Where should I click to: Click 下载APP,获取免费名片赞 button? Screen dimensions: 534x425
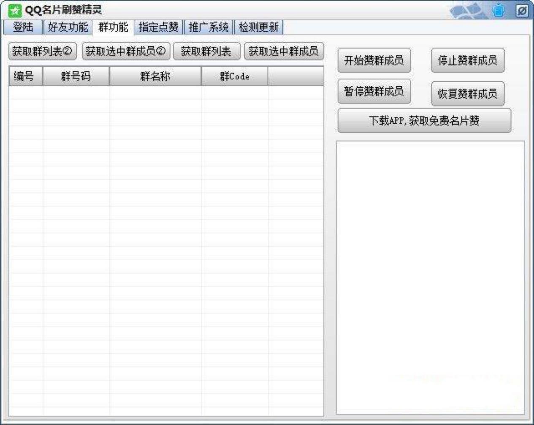[x=424, y=121]
